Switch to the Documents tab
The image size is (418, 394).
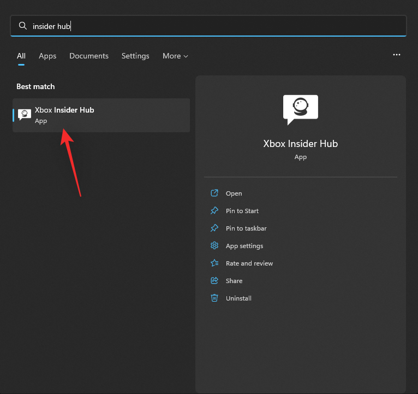pos(89,56)
